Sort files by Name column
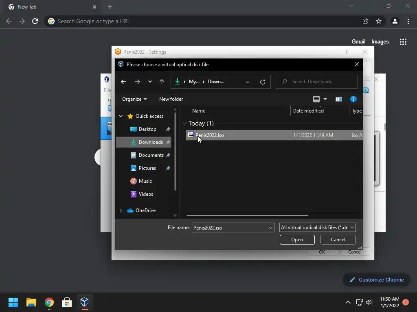Screen dimensions: 417x312 pyautogui.click(x=199, y=111)
